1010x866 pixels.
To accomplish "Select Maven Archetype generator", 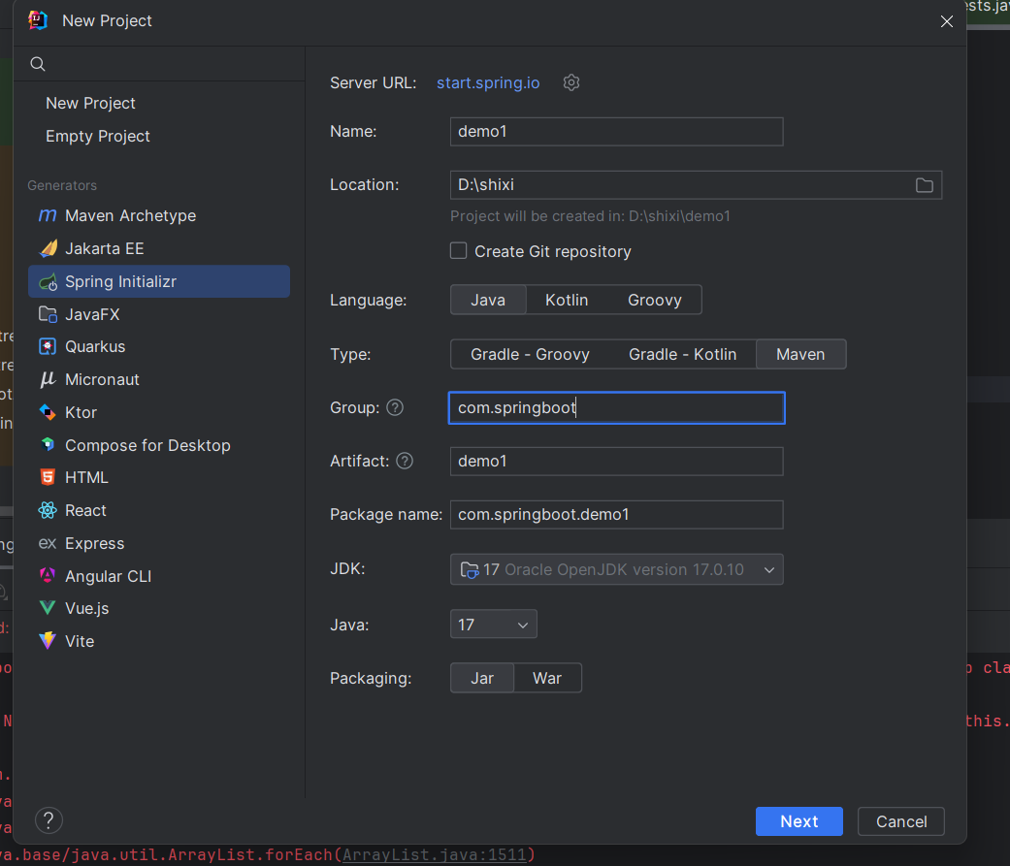I will click(x=159, y=215).
